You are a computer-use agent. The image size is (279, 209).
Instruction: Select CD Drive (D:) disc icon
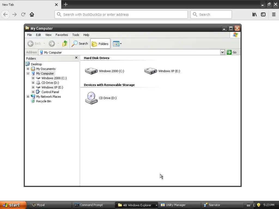[91, 98]
